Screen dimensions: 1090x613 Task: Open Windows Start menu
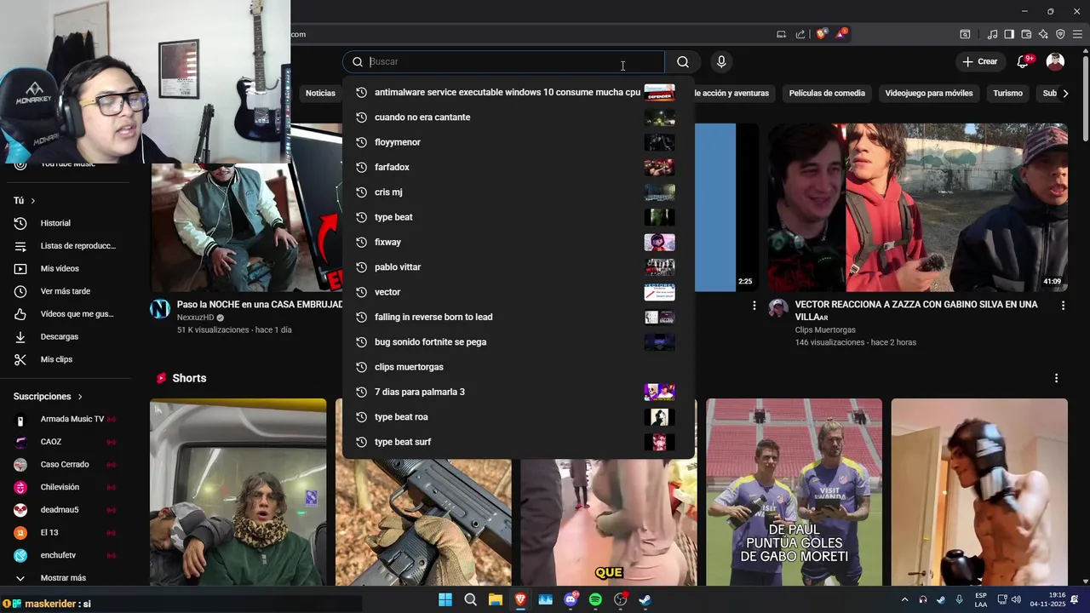pos(445,599)
